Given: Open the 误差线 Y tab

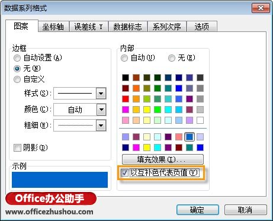Looking at the screenshot, I should 88,27.
